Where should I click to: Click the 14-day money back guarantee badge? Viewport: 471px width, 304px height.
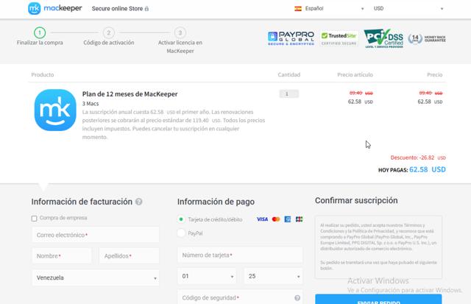427,39
